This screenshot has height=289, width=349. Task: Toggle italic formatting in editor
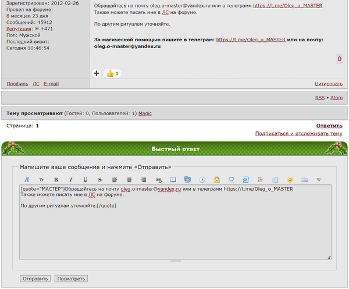tap(70, 180)
